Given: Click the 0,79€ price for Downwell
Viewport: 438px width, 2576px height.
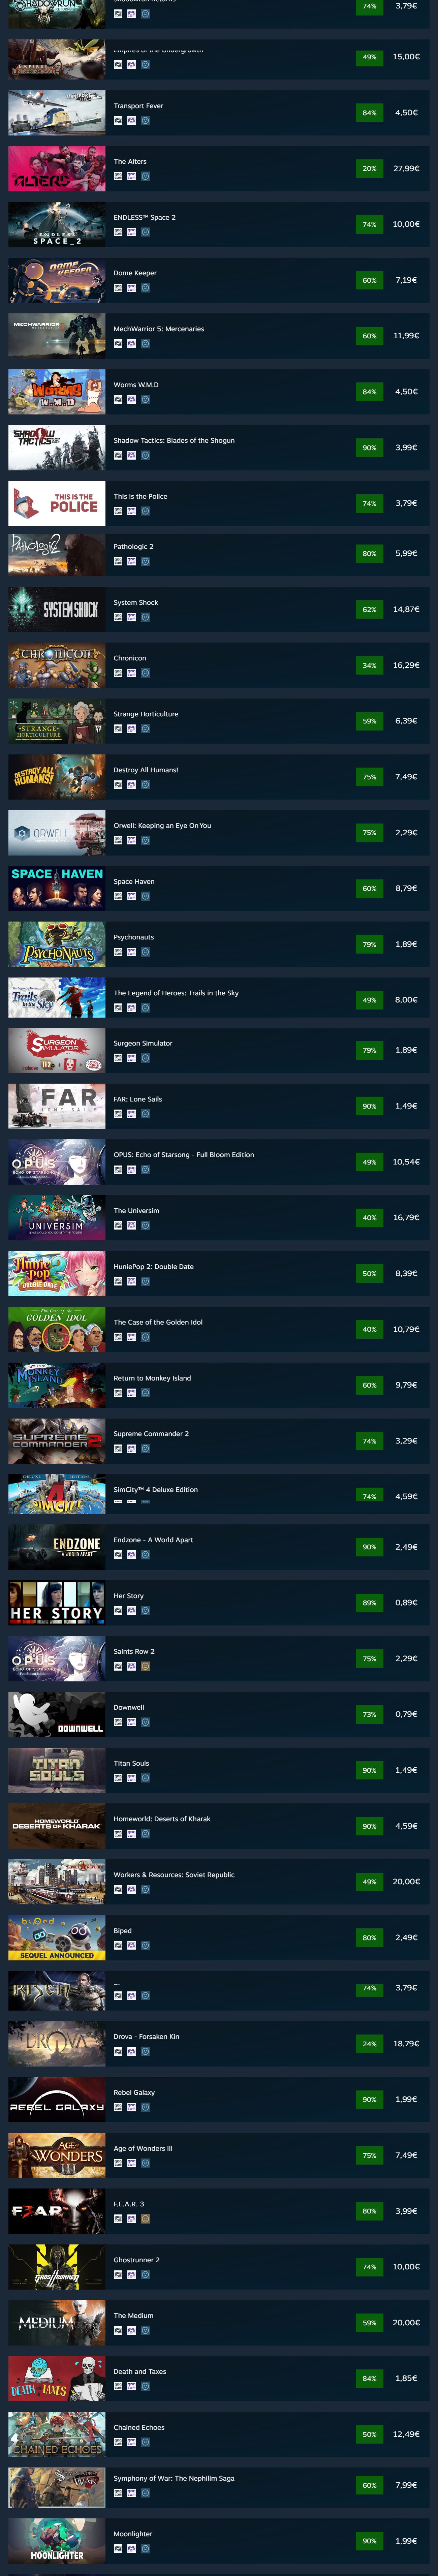Looking at the screenshot, I should [406, 1715].
